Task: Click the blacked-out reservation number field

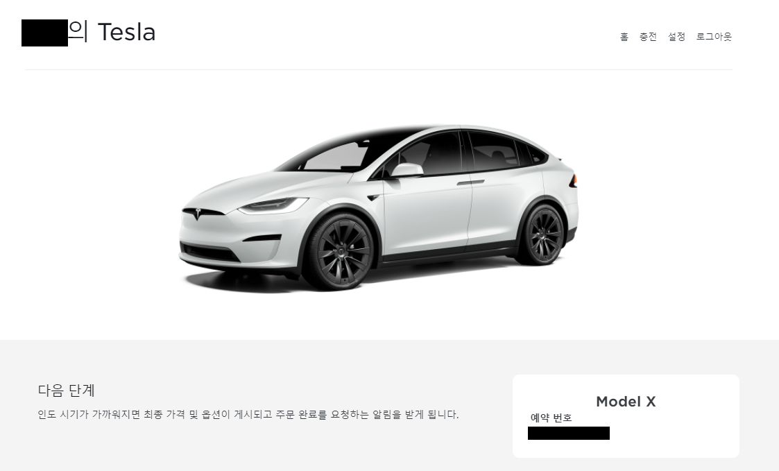Action: 569,434
